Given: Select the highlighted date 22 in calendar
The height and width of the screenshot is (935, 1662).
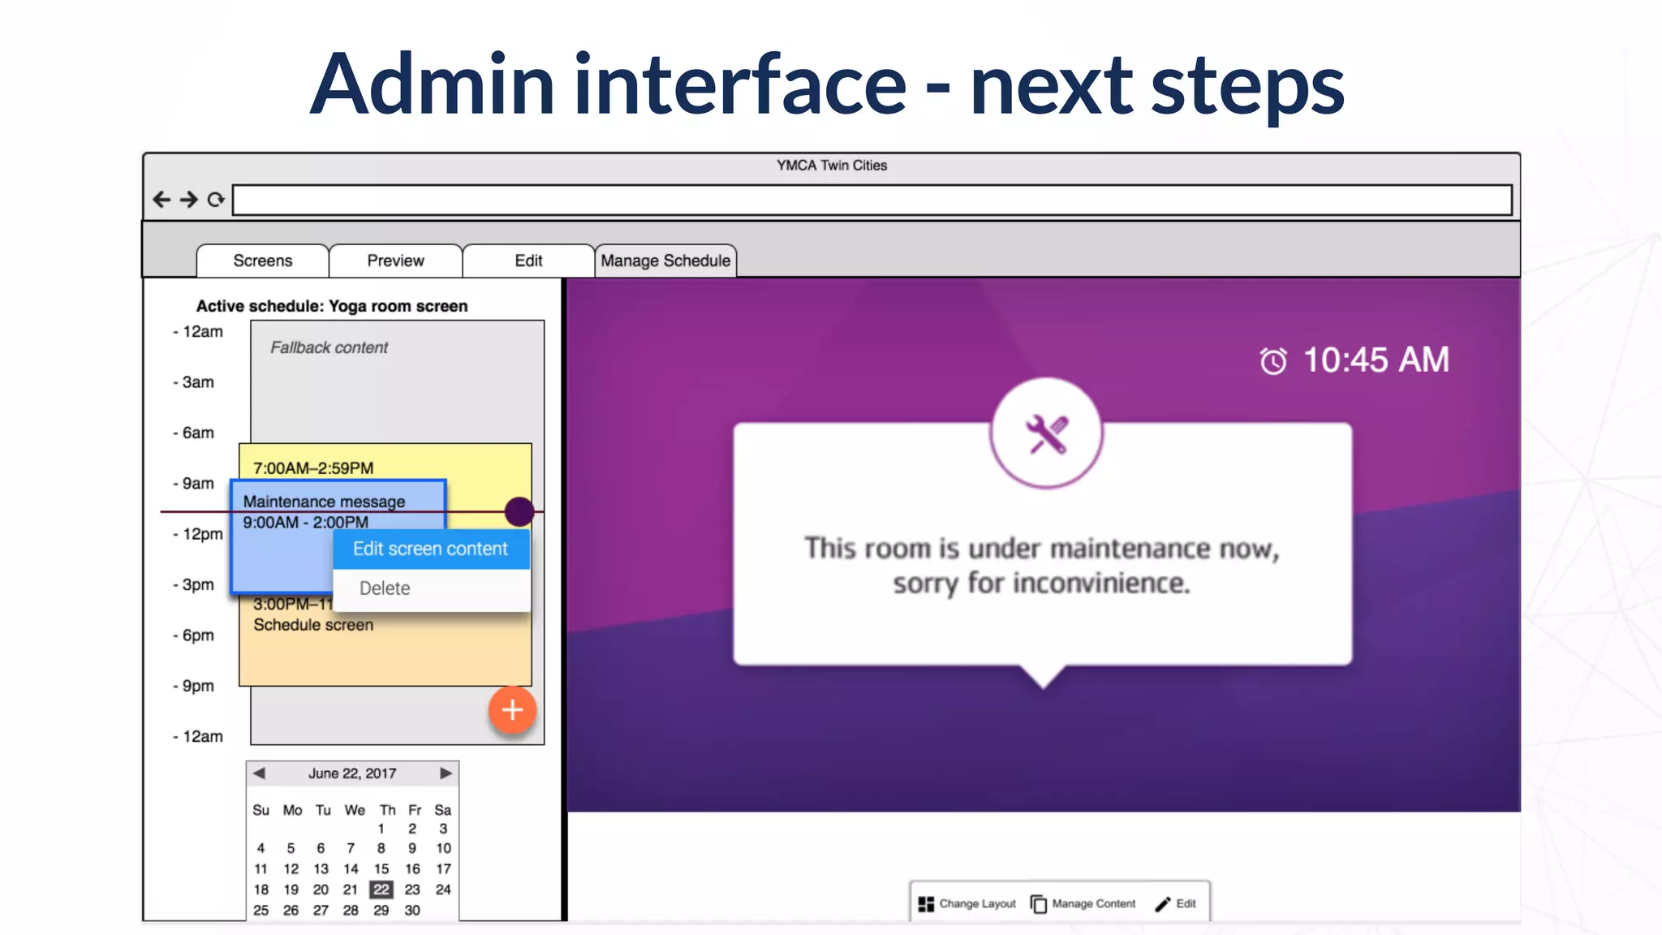Looking at the screenshot, I should pyautogui.click(x=381, y=890).
